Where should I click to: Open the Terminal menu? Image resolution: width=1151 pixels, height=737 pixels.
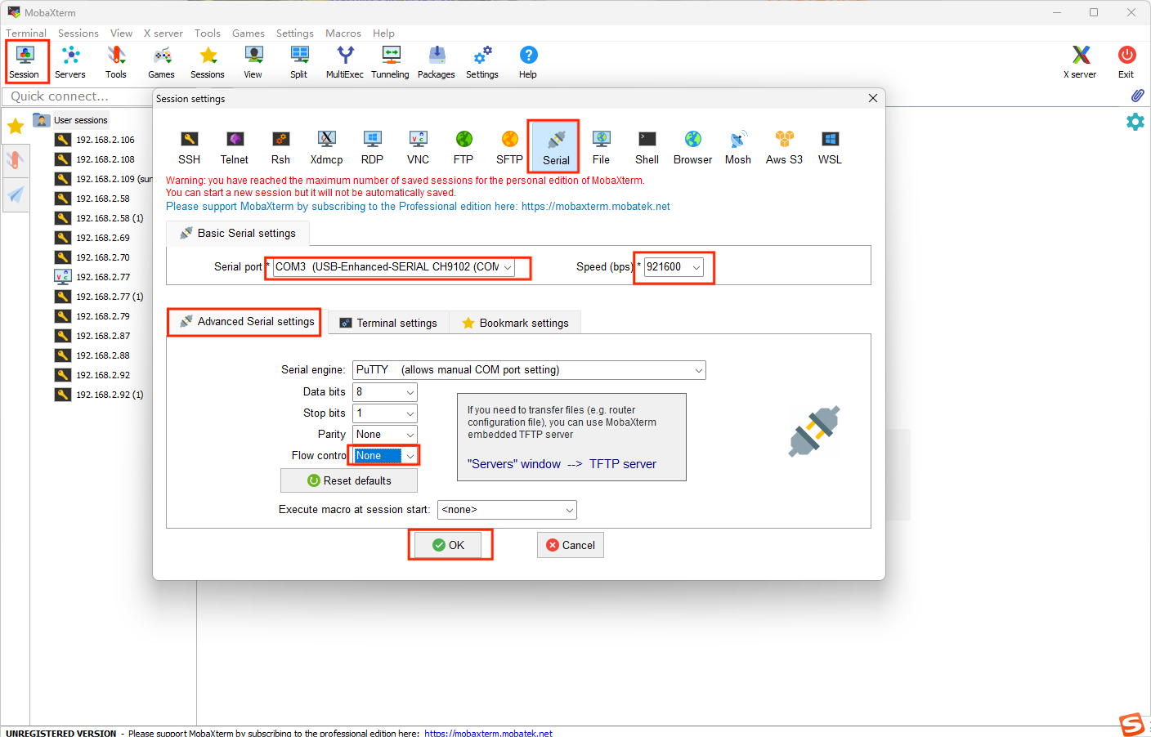(26, 33)
